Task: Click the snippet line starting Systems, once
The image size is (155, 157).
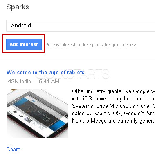Action: click(x=113, y=106)
